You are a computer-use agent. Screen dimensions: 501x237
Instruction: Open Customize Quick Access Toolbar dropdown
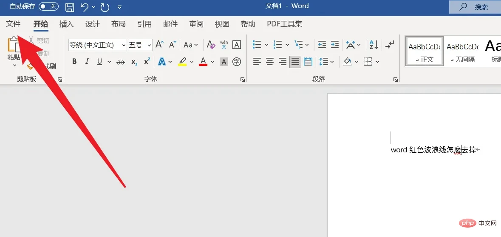119,7
